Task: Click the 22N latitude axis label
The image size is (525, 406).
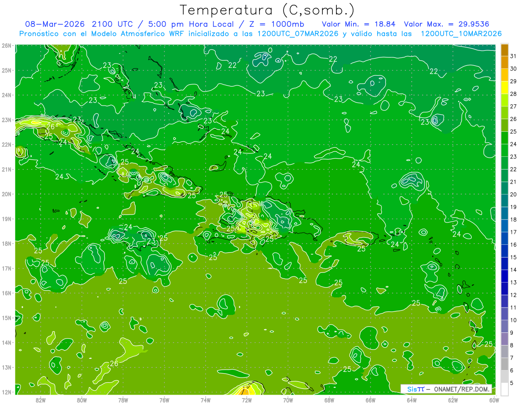Action: click(6, 145)
